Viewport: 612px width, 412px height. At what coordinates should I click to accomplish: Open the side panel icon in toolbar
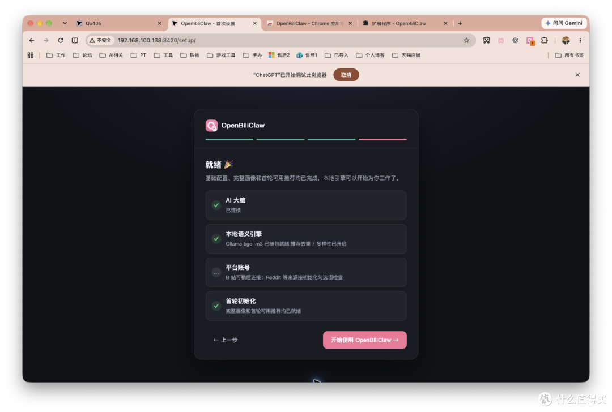75,40
